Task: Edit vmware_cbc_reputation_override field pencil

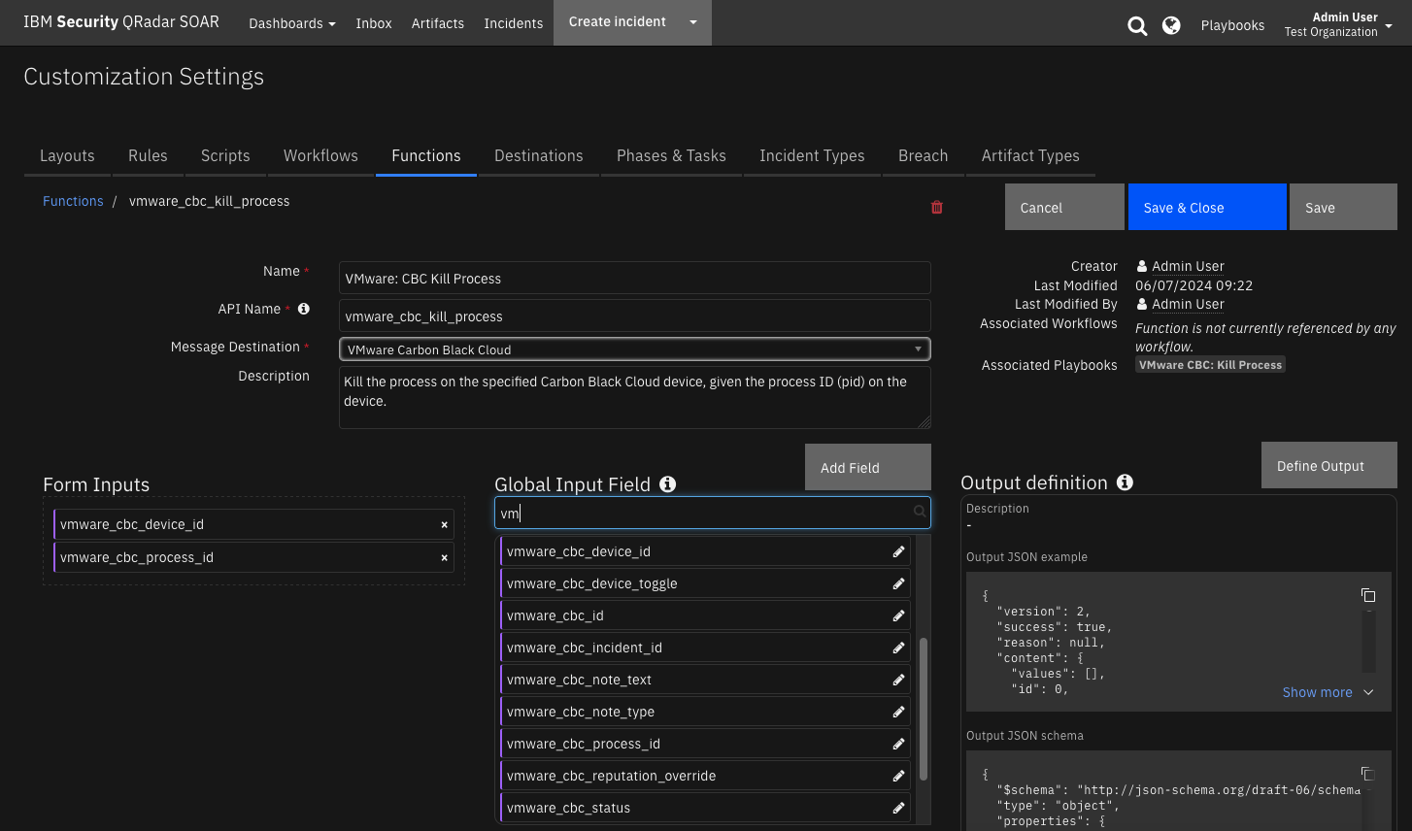Action: [x=899, y=776]
